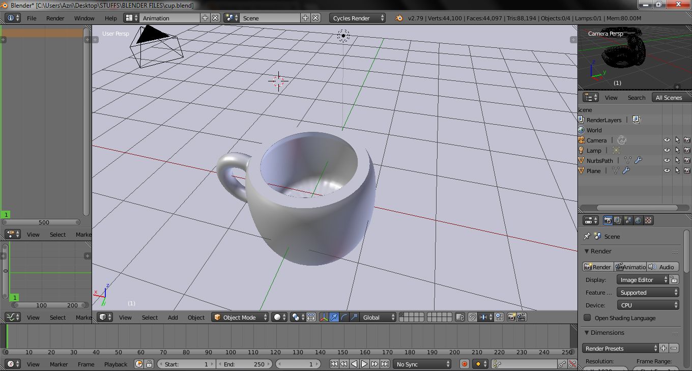Click the OpenGL render animation clapper icon
The image size is (692, 371).
[522, 317]
